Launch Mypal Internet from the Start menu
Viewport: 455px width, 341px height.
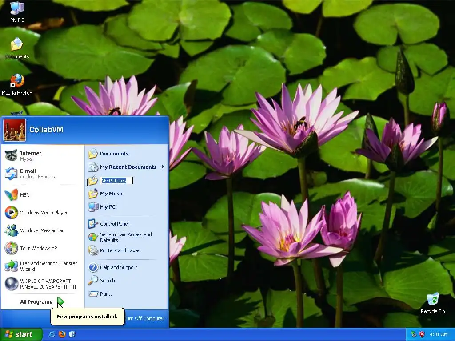[x=43, y=156]
